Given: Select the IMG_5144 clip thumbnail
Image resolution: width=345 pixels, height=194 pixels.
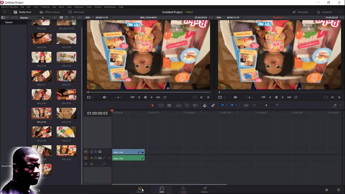Looking at the screenshot, I should tap(42, 113).
